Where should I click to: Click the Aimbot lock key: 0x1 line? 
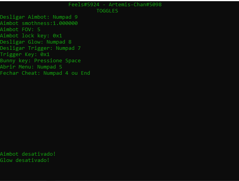click(x=31, y=36)
